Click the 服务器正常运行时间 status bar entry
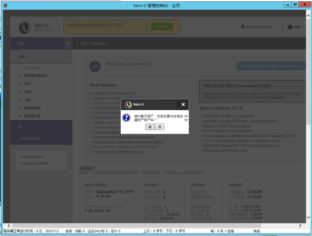This screenshot has height=236, width=312. coord(31,231)
